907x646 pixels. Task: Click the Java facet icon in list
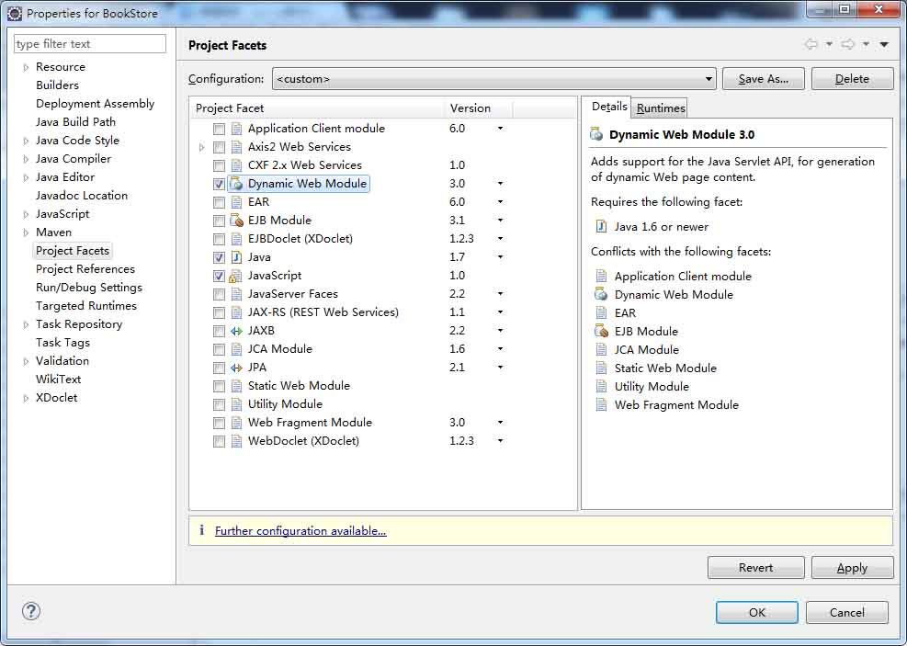[x=236, y=257]
